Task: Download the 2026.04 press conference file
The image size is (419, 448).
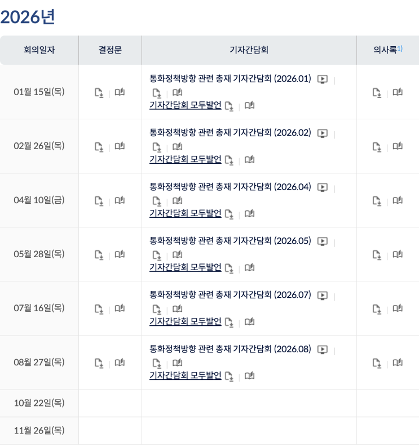Action: [x=157, y=201]
